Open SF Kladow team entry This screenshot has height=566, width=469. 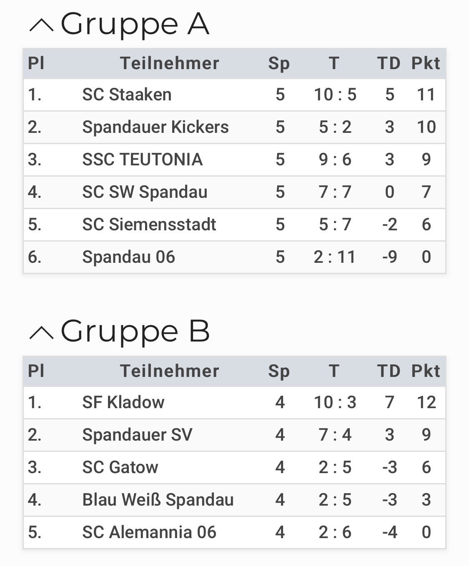click(123, 403)
